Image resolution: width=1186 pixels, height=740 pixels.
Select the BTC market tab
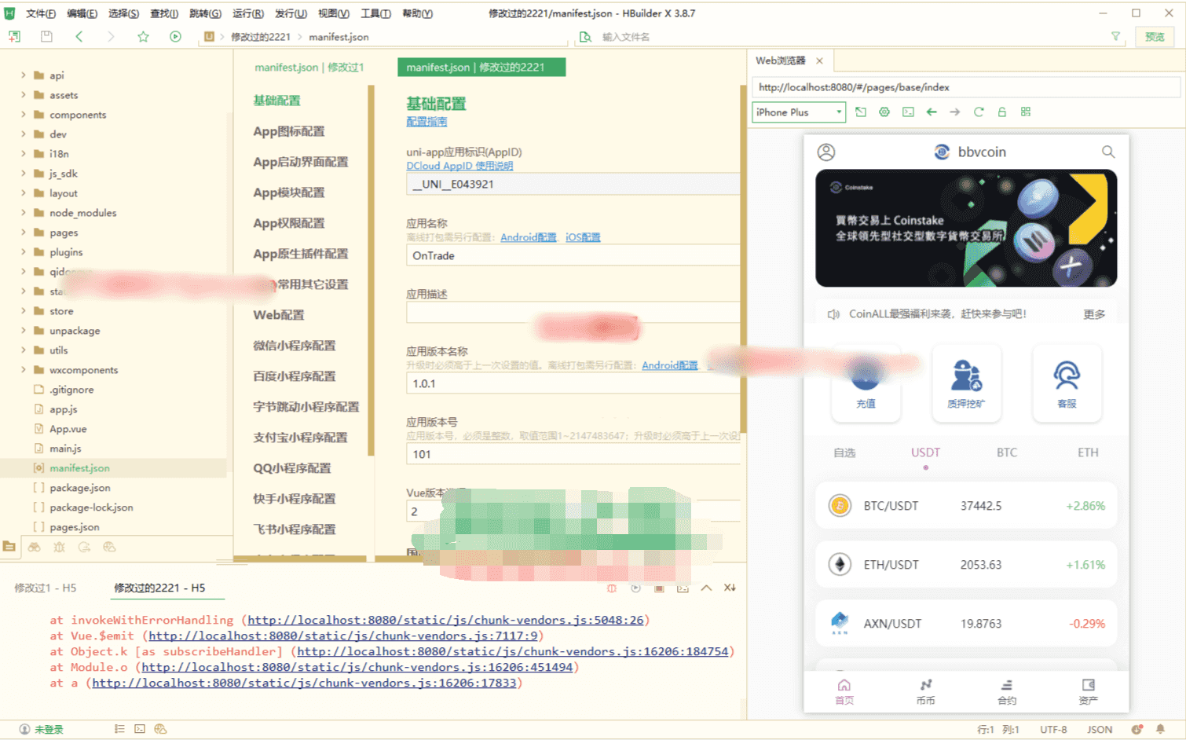[1007, 452]
